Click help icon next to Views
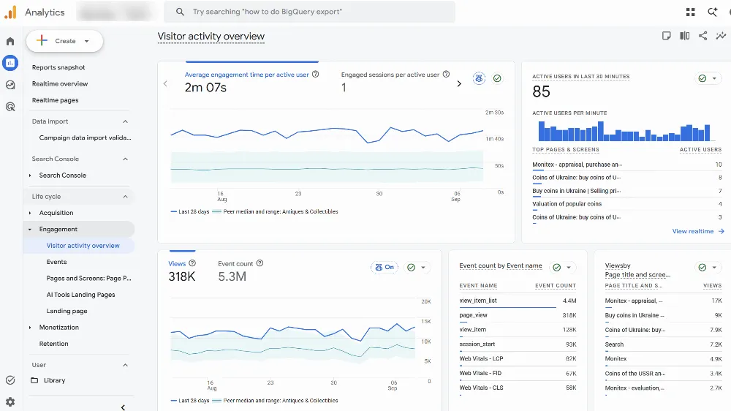Image resolution: width=731 pixels, height=411 pixels. coord(192,263)
